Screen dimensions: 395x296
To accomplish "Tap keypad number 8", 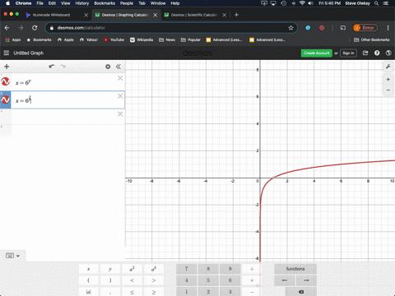I will [x=208, y=269].
